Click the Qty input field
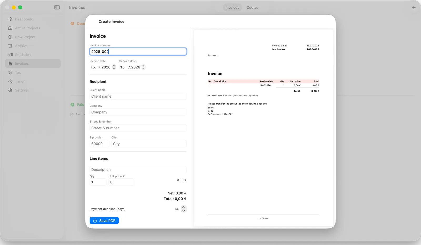Screen dimensions: 421x245 (98, 182)
